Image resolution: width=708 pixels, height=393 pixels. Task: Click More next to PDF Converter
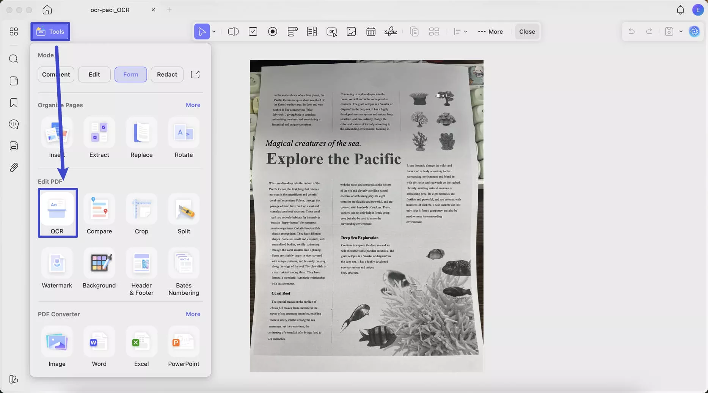coord(193,314)
